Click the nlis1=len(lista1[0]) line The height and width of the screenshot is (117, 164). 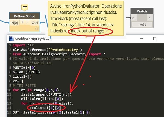tap(42, 99)
